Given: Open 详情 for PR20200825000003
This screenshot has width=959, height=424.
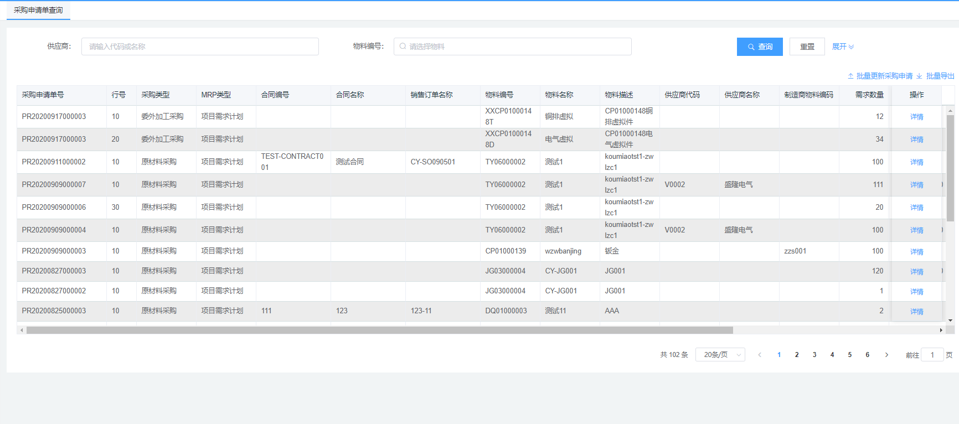Looking at the screenshot, I should click(916, 312).
